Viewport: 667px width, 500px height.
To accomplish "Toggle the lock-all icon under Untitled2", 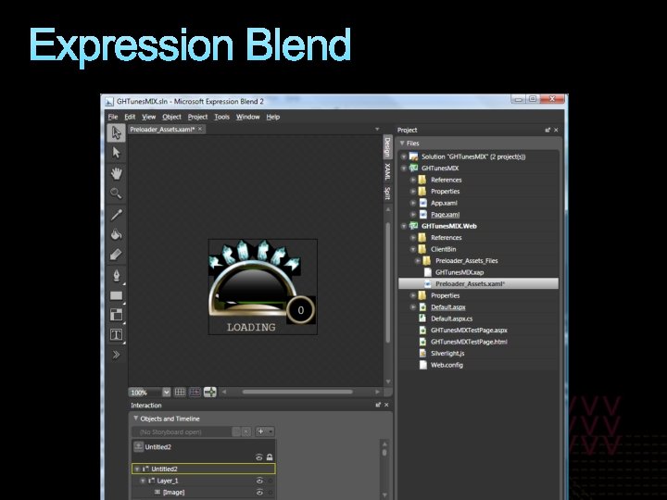I will (x=270, y=457).
